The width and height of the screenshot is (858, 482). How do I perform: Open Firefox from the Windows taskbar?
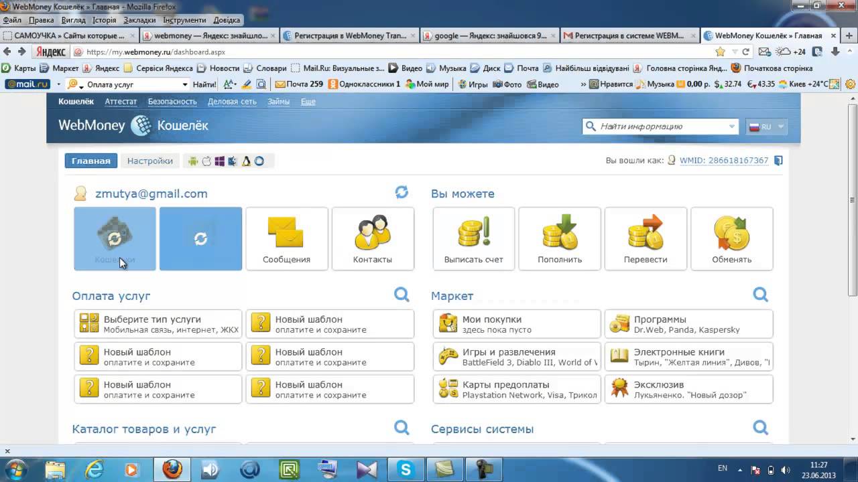[x=172, y=469]
